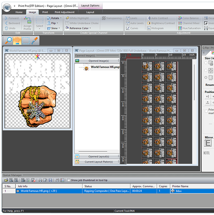Switch to the Print ribbon tab
The image size is (214, 215).
(45, 12)
